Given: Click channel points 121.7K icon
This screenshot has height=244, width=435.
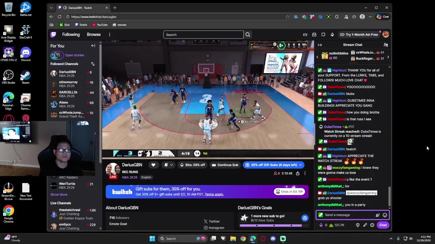Looking at the screenshot, I should click(331, 225).
